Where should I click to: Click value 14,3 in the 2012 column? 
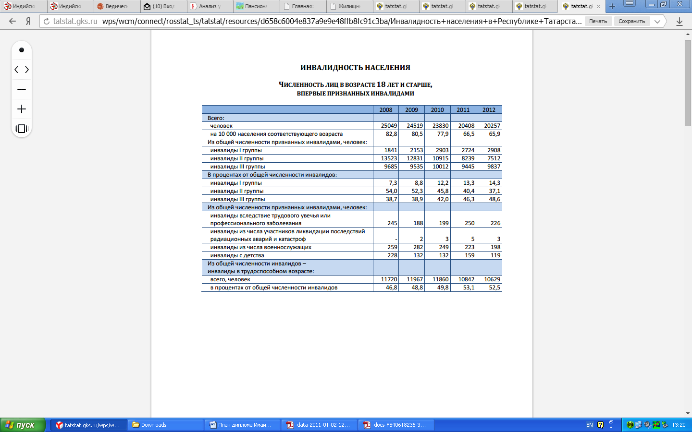pyautogui.click(x=494, y=183)
